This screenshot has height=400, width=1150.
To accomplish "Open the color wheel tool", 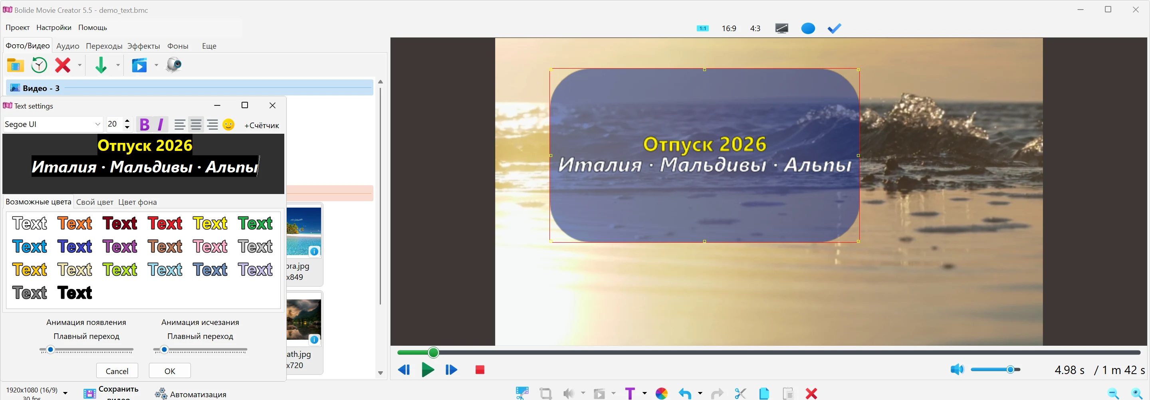I will [x=661, y=393].
